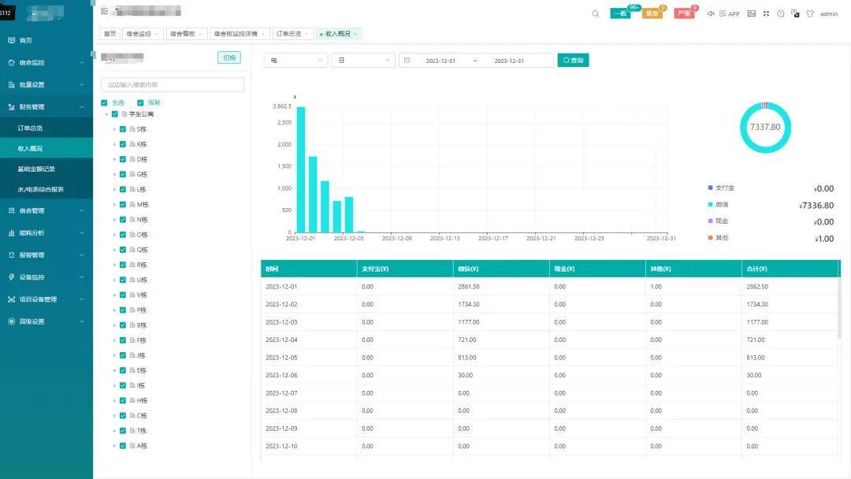Collapse the 财务管理 sidebar chevron
This screenshot has width=851, height=479.
pos(81,107)
